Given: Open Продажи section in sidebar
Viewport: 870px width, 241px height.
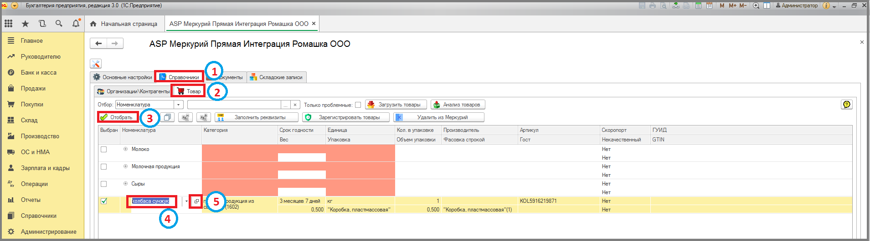Looking at the screenshot, I should tap(42, 88).
